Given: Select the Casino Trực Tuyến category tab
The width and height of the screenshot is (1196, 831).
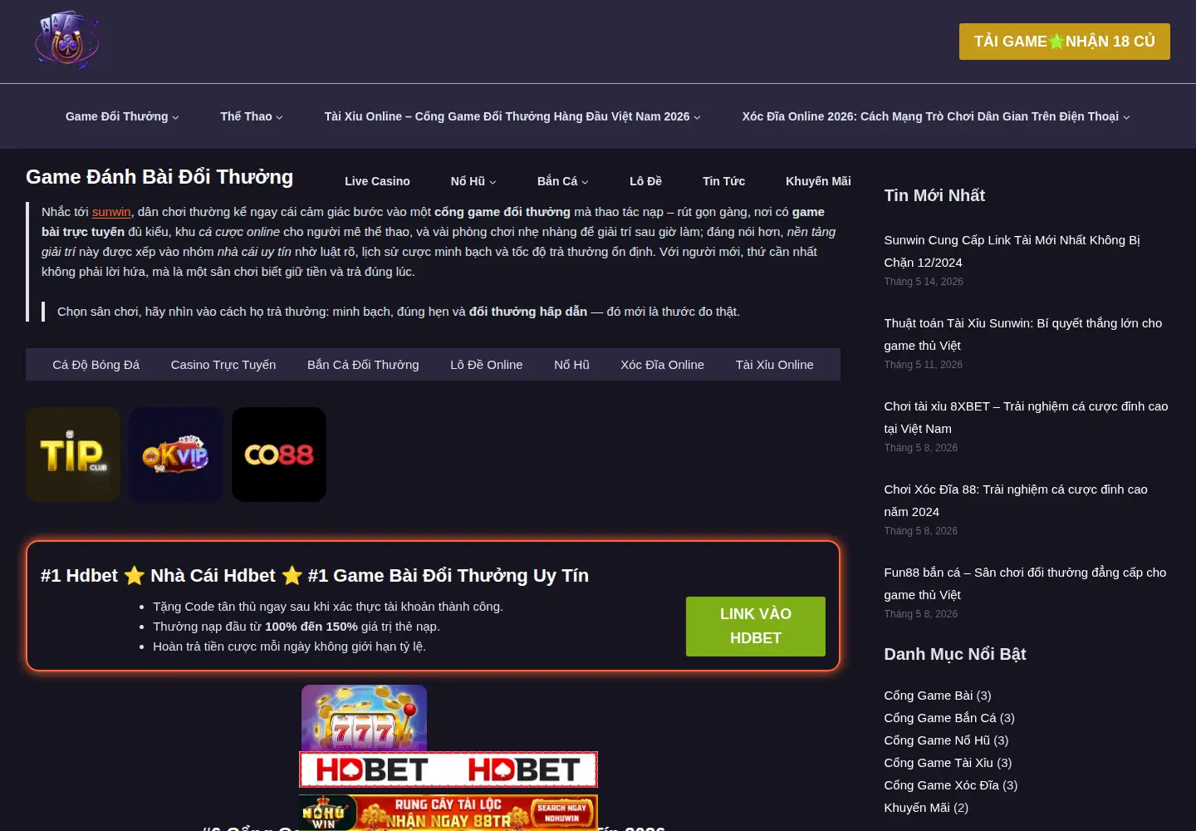Looking at the screenshot, I should click(x=223, y=365).
